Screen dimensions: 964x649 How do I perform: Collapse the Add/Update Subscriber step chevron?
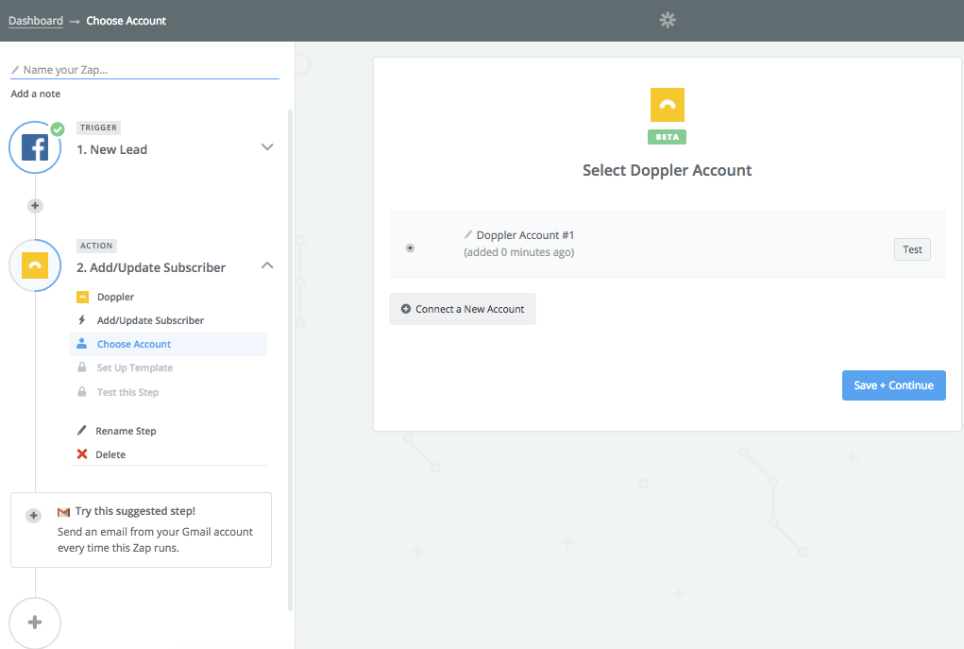coord(267,265)
